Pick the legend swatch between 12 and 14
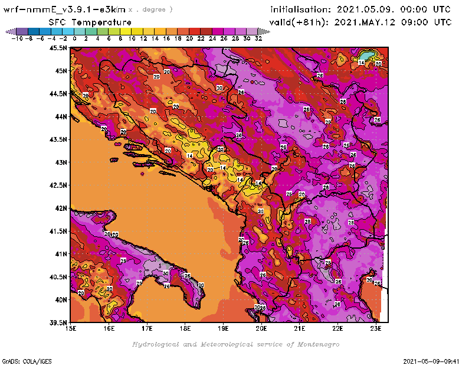This screenshot has width=472, height=365. coord(149,31)
